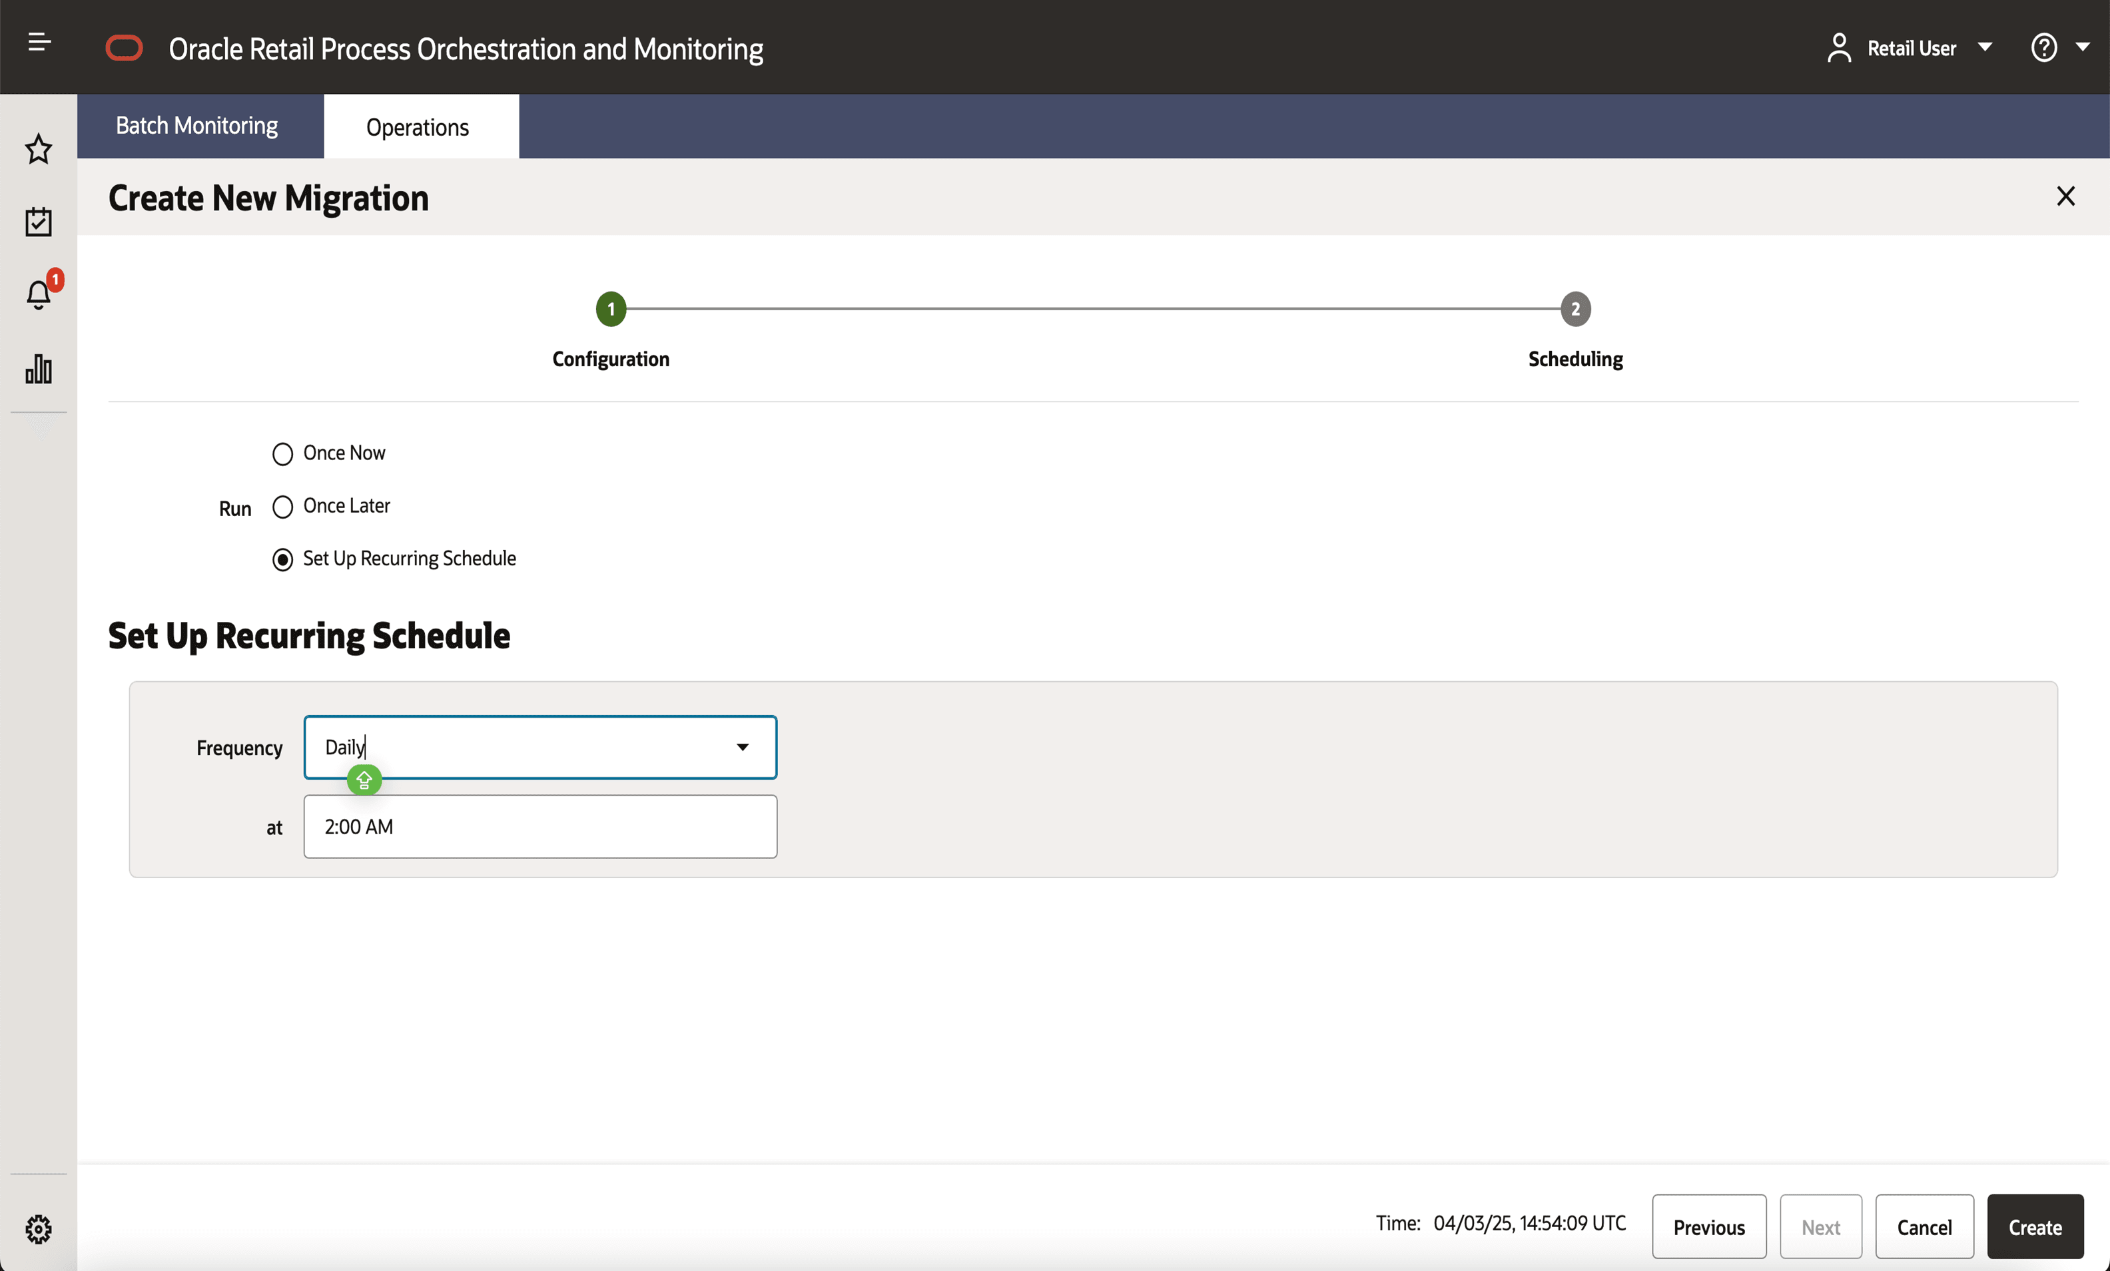
Task: Close the Create New Migration dialog
Action: [x=2066, y=197]
